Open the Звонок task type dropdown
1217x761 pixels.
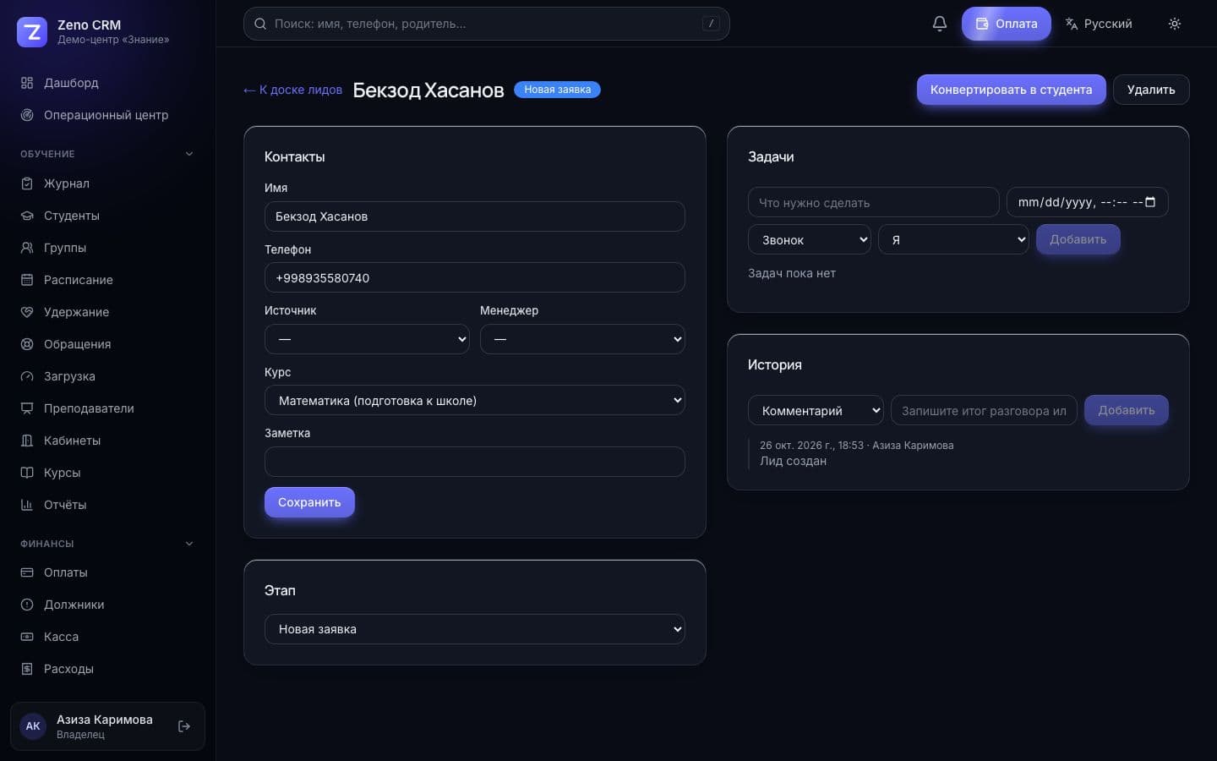[x=810, y=239]
